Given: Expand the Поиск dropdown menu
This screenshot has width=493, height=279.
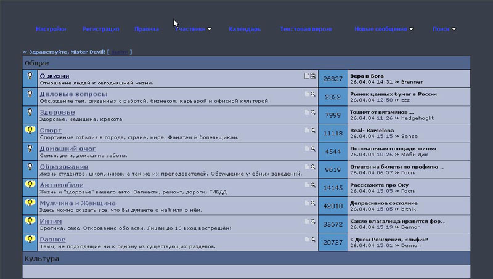Looking at the screenshot, I should [x=444, y=29].
